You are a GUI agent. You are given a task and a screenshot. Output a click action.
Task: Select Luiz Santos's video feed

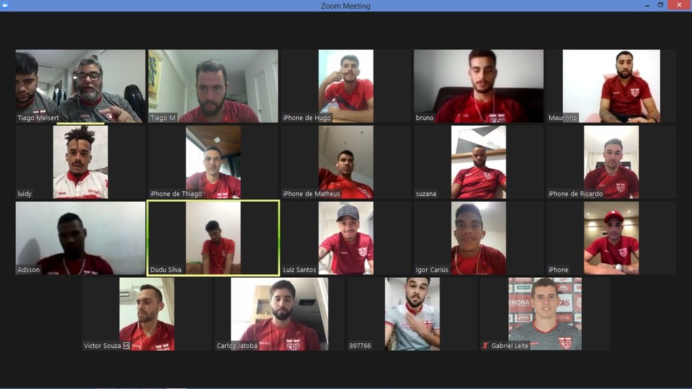point(345,238)
